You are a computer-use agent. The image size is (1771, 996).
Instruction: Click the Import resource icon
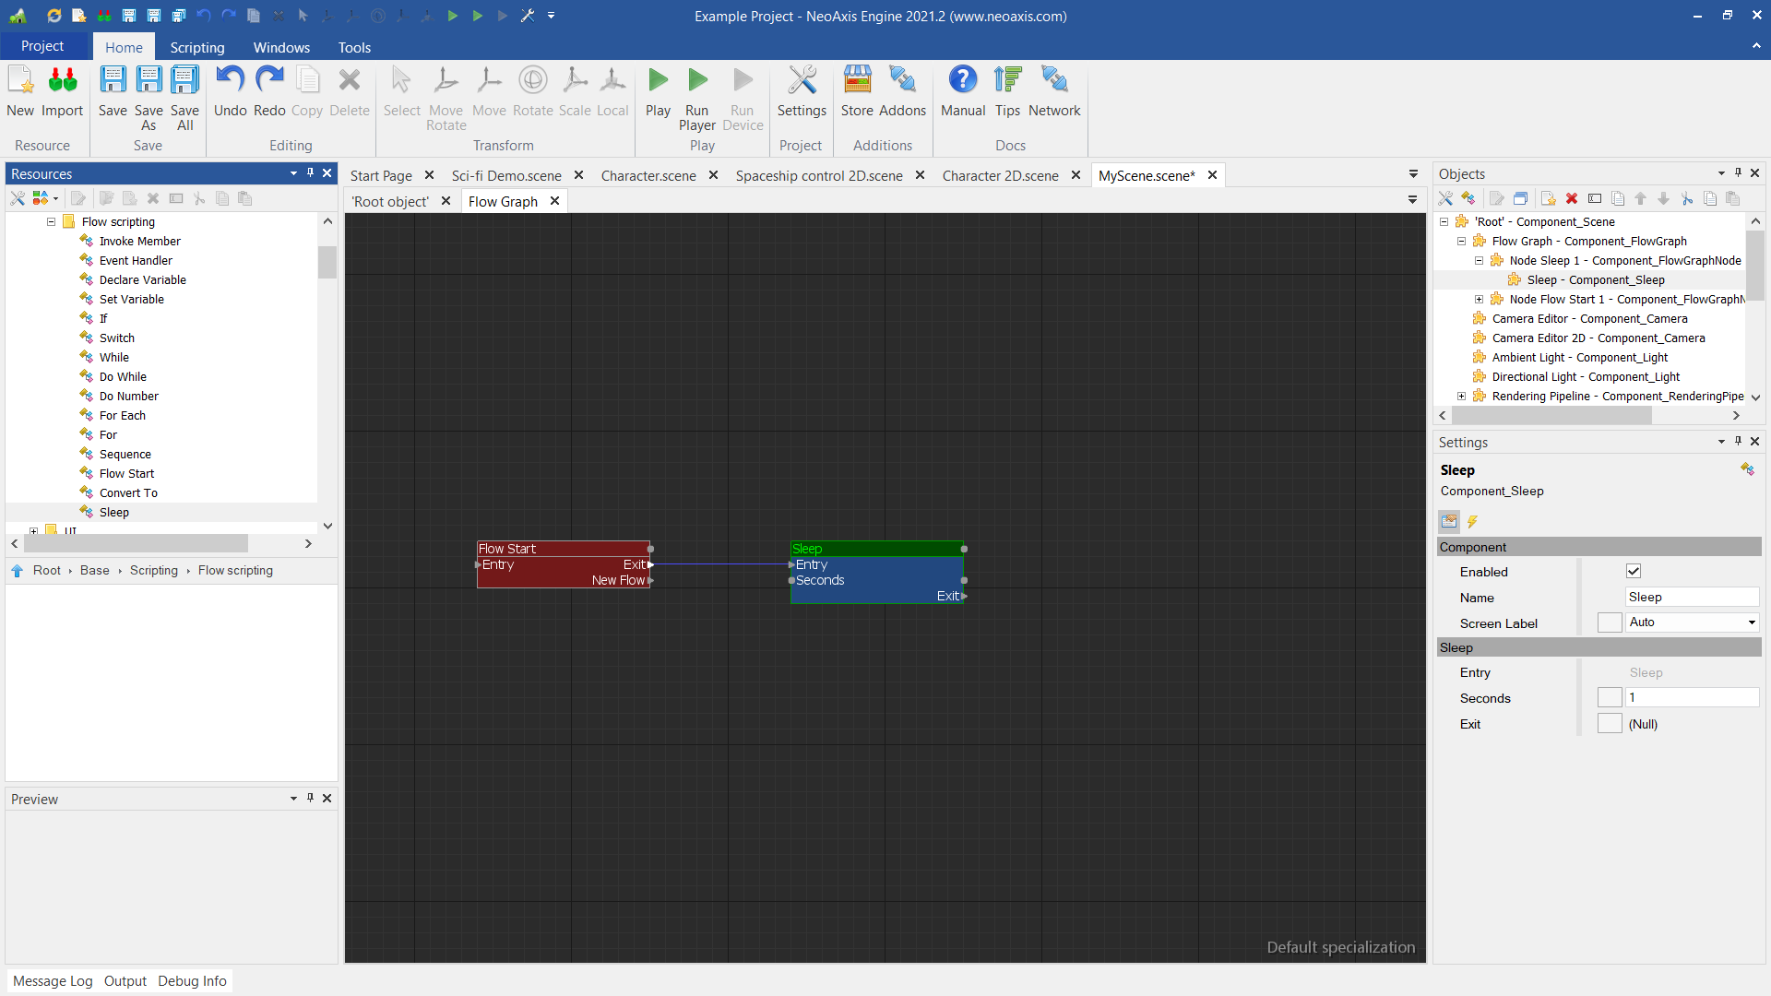tap(63, 81)
